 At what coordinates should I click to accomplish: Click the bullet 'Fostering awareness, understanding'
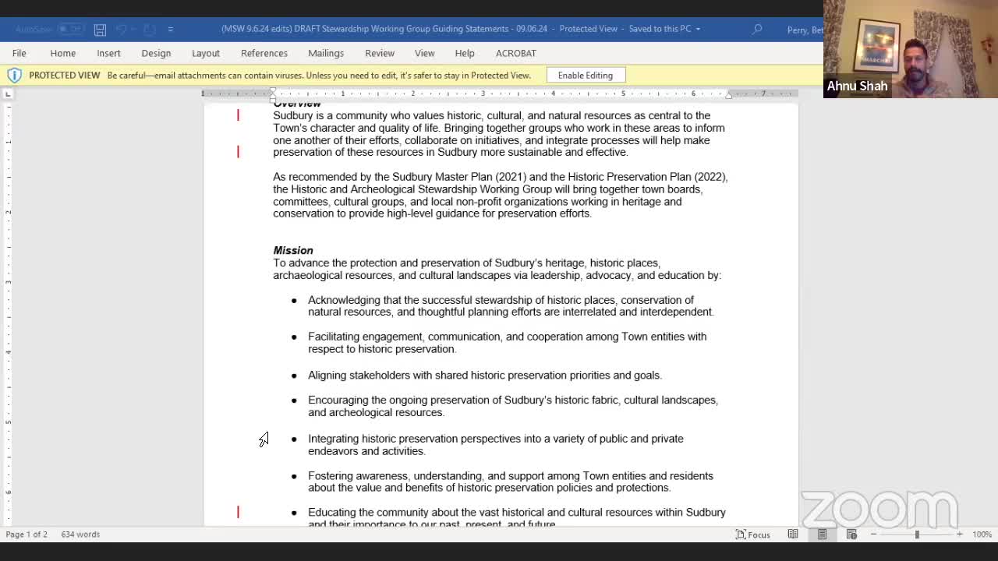(x=511, y=482)
